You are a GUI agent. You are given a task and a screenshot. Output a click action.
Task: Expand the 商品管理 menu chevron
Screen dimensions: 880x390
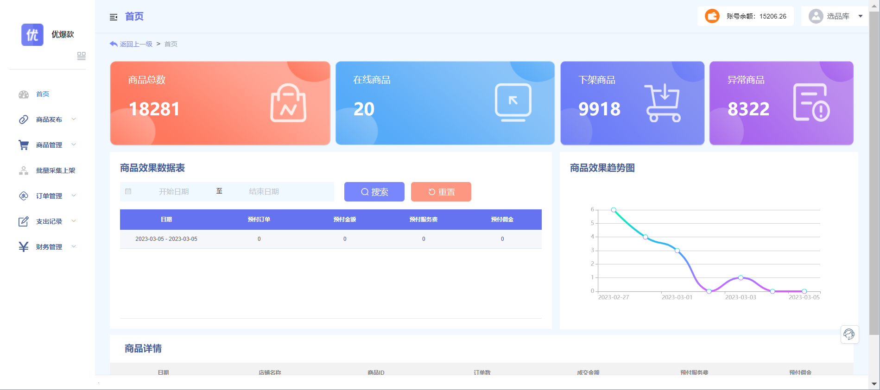(74, 145)
